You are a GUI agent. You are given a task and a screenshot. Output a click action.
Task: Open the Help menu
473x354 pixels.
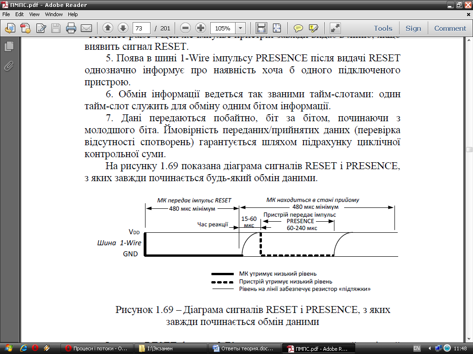tap(73, 14)
